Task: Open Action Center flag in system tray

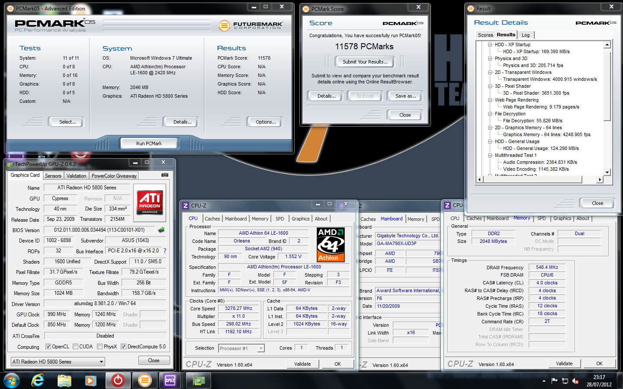Action: 554,380
